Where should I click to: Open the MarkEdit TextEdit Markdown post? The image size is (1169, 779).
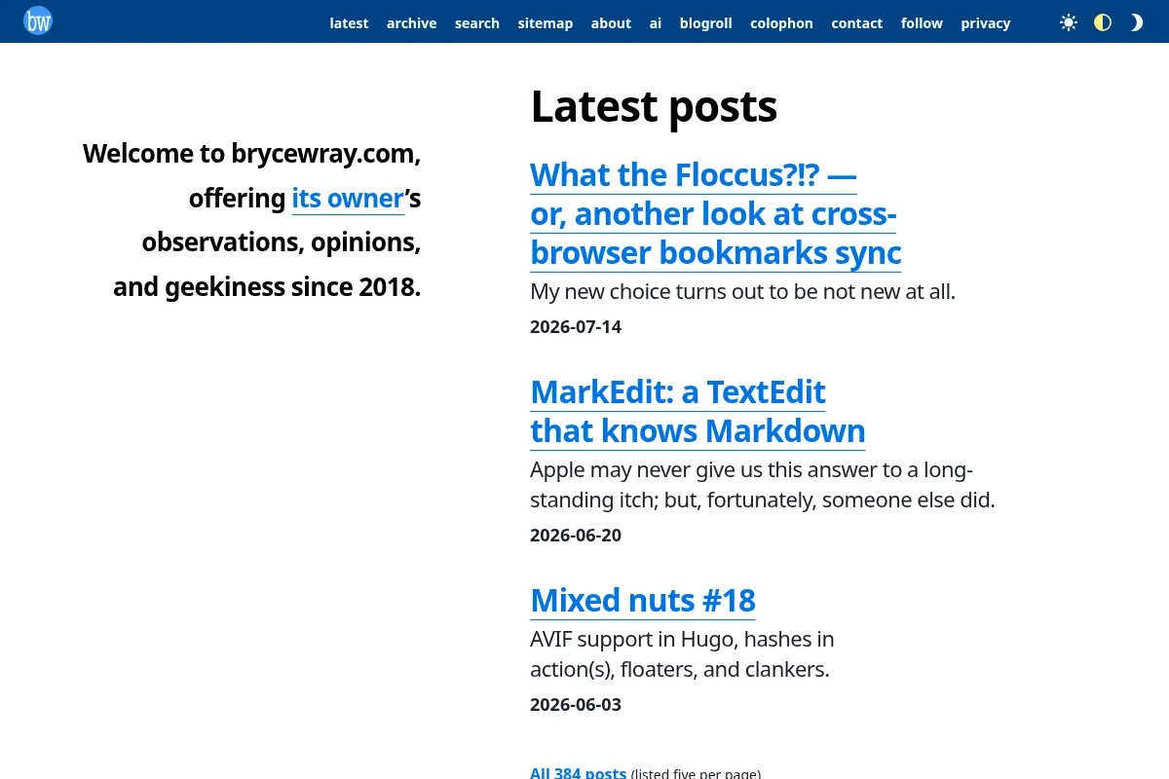click(x=698, y=411)
